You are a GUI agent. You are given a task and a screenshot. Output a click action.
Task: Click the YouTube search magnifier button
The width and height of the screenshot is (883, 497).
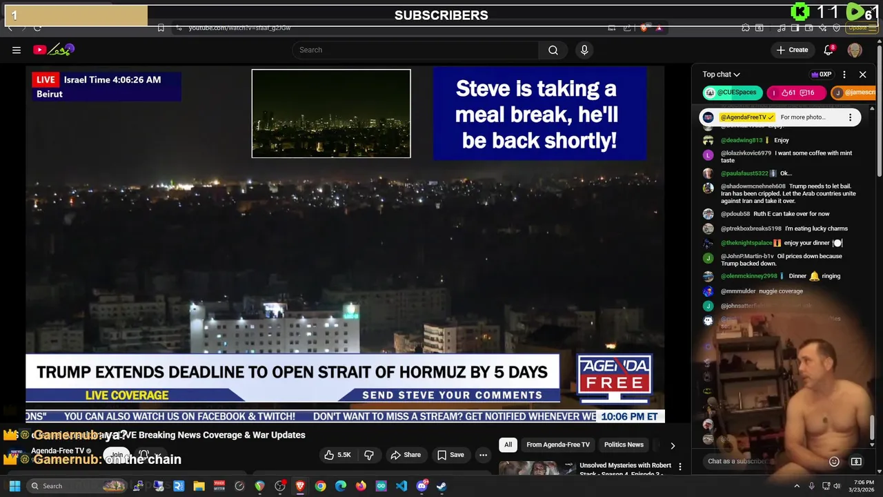(x=553, y=50)
